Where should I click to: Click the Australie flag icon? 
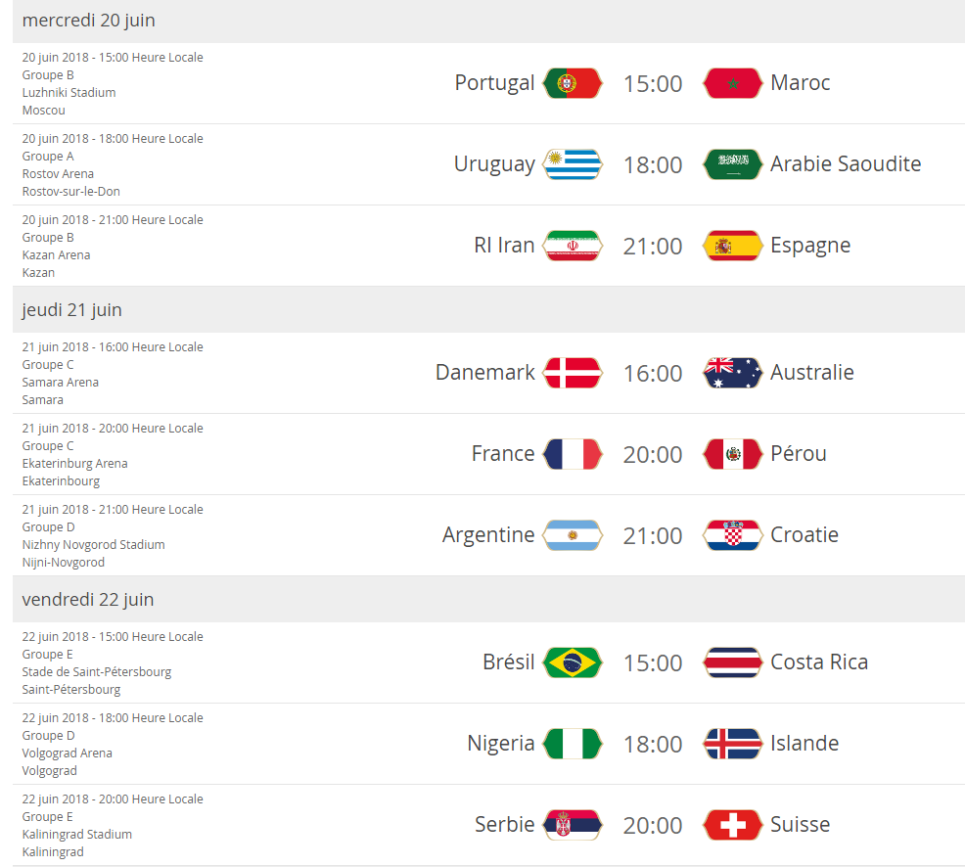pos(732,373)
